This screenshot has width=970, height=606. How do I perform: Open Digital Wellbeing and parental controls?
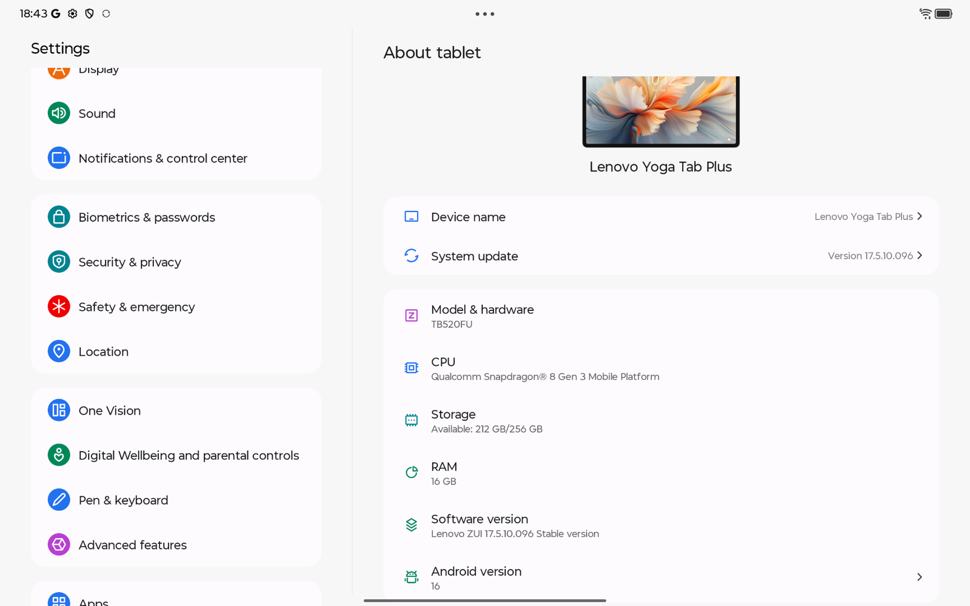coord(189,455)
